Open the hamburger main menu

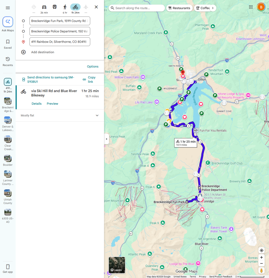(8, 8)
